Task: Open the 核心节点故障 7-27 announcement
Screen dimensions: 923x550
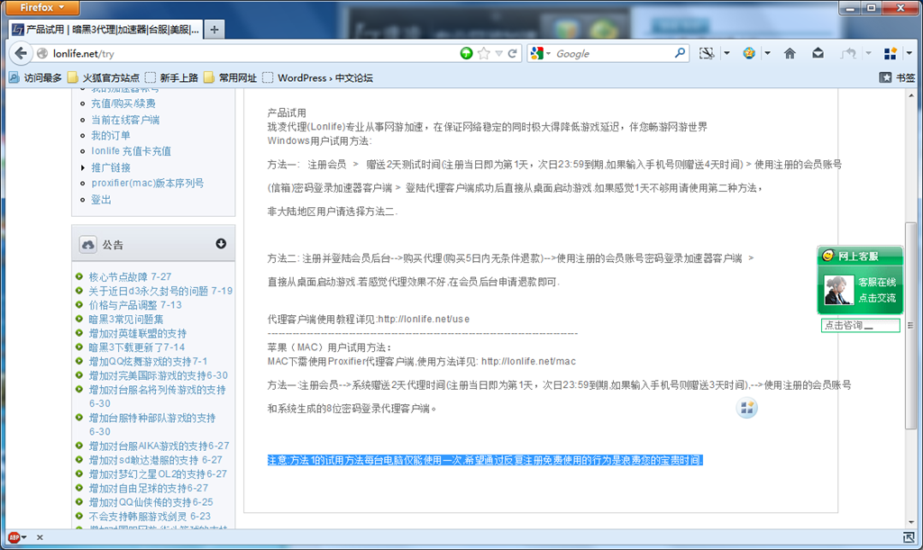Action: click(130, 276)
